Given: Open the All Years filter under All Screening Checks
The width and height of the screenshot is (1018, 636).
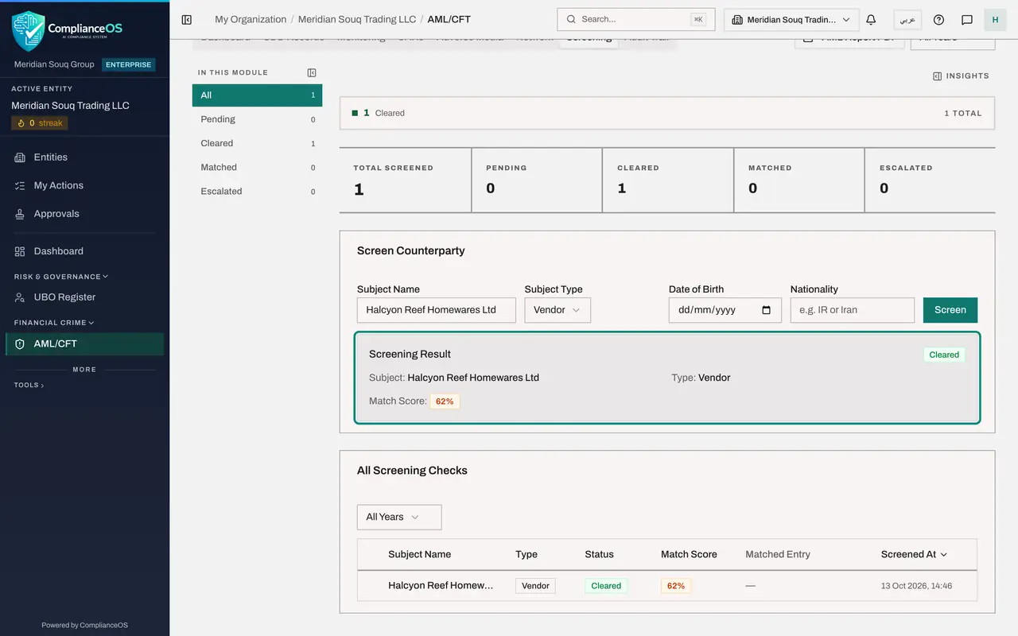Looking at the screenshot, I should [x=399, y=517].
